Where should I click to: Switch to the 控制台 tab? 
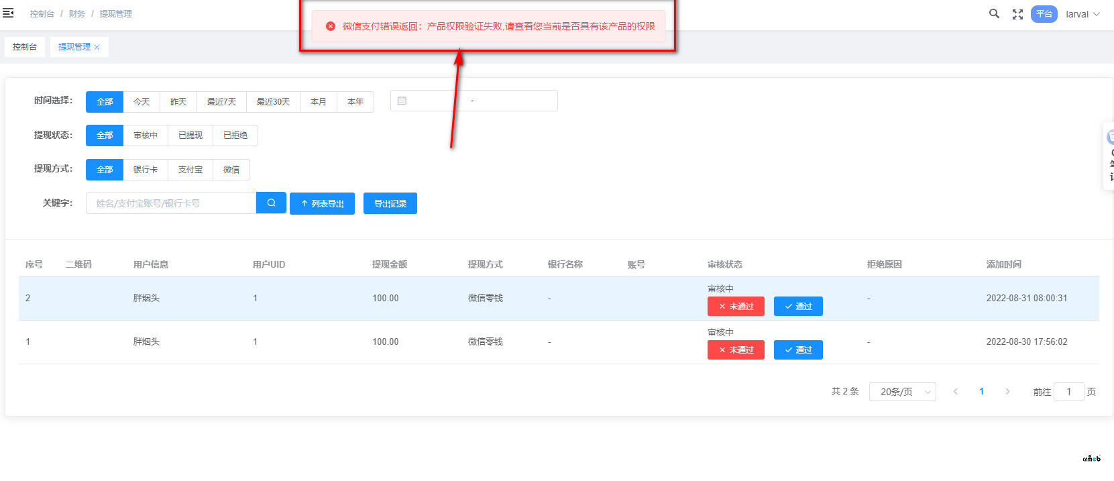click(25, 47)
